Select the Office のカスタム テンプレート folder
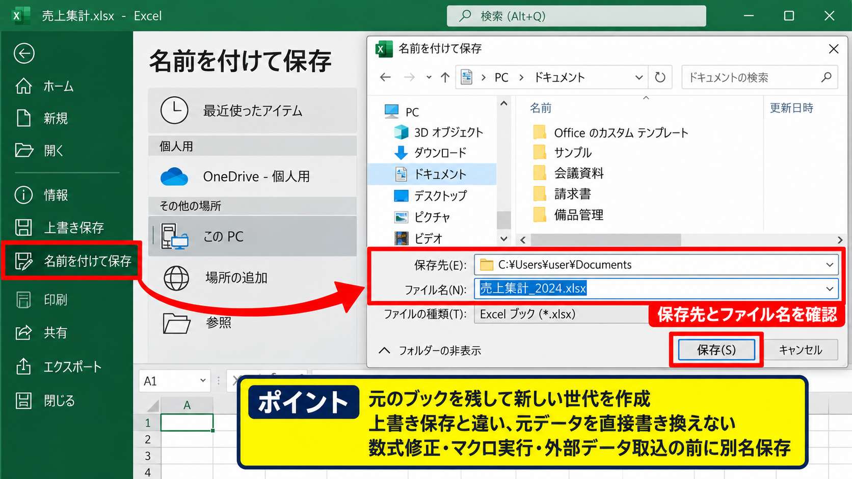 pos(610,132)
